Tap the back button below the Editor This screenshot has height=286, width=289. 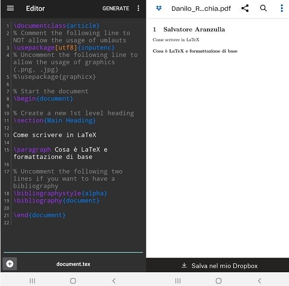tap(114, 281)
